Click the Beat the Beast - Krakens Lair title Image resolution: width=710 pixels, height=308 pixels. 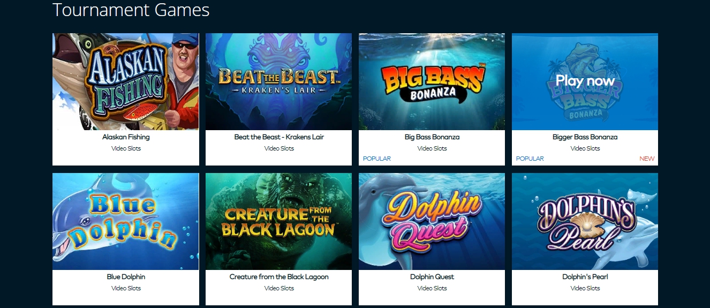(279, 137)
